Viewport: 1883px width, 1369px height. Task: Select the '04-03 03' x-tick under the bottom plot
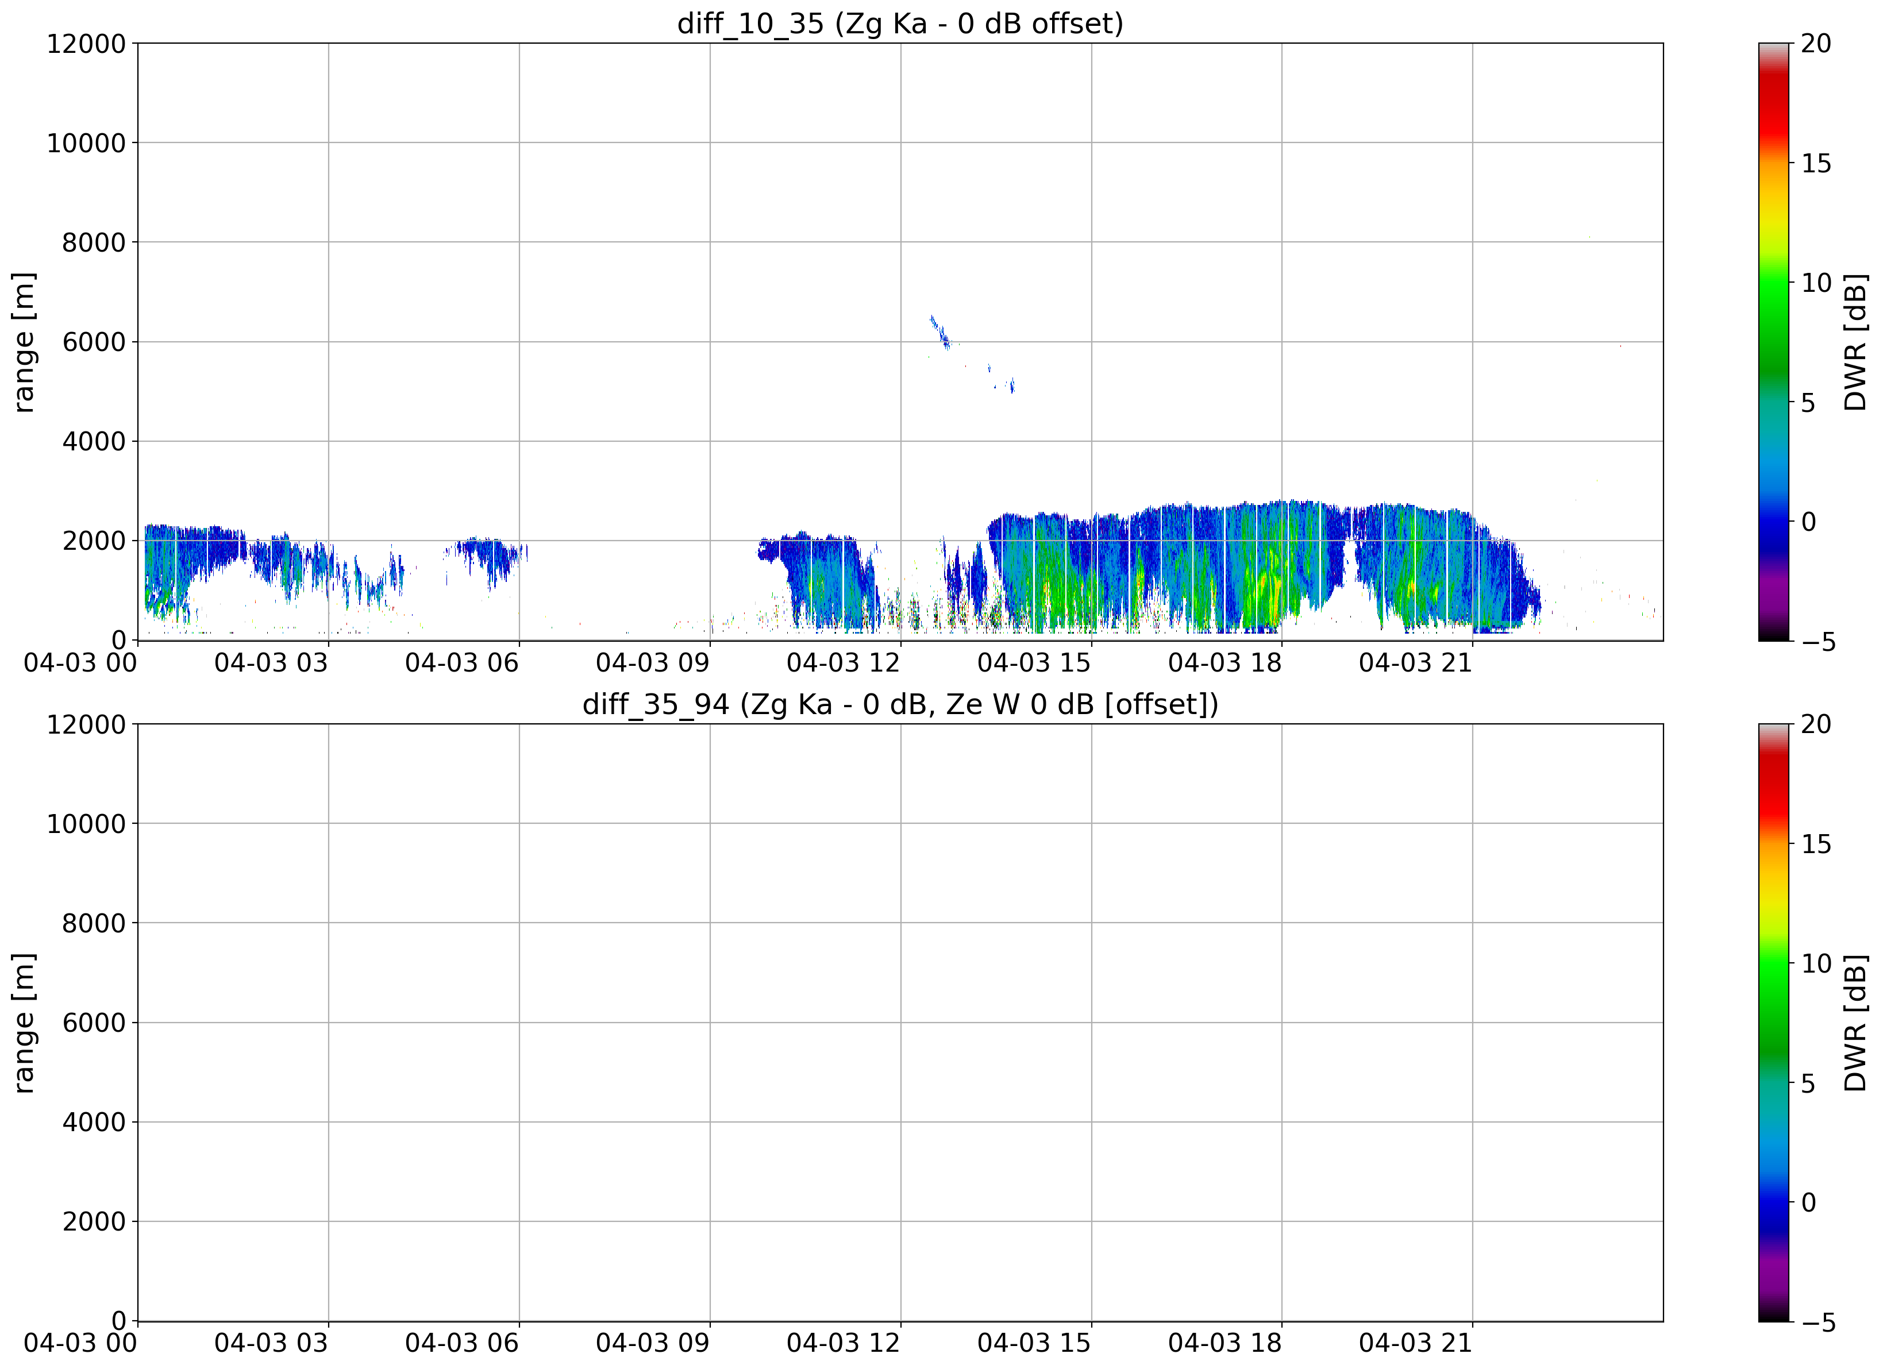point(271,1343)
